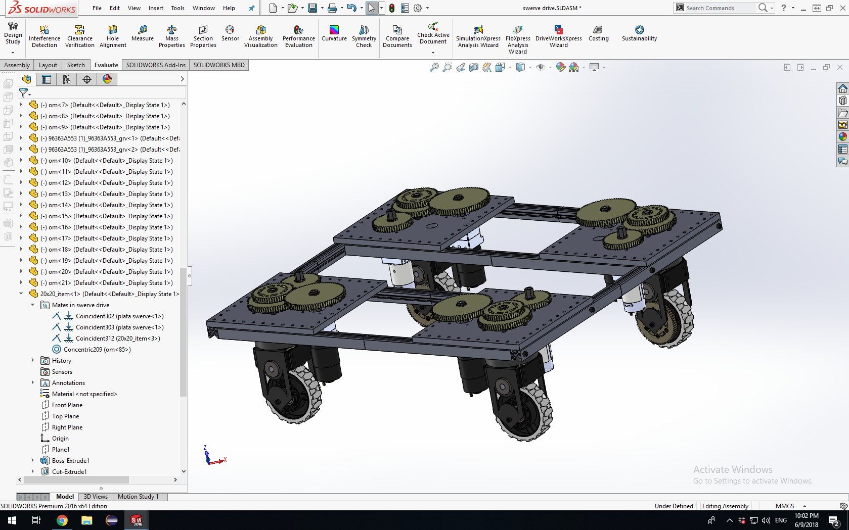Screen dimensions: 849x530
Task: Open Compare Documents
Action: (397, 36)
